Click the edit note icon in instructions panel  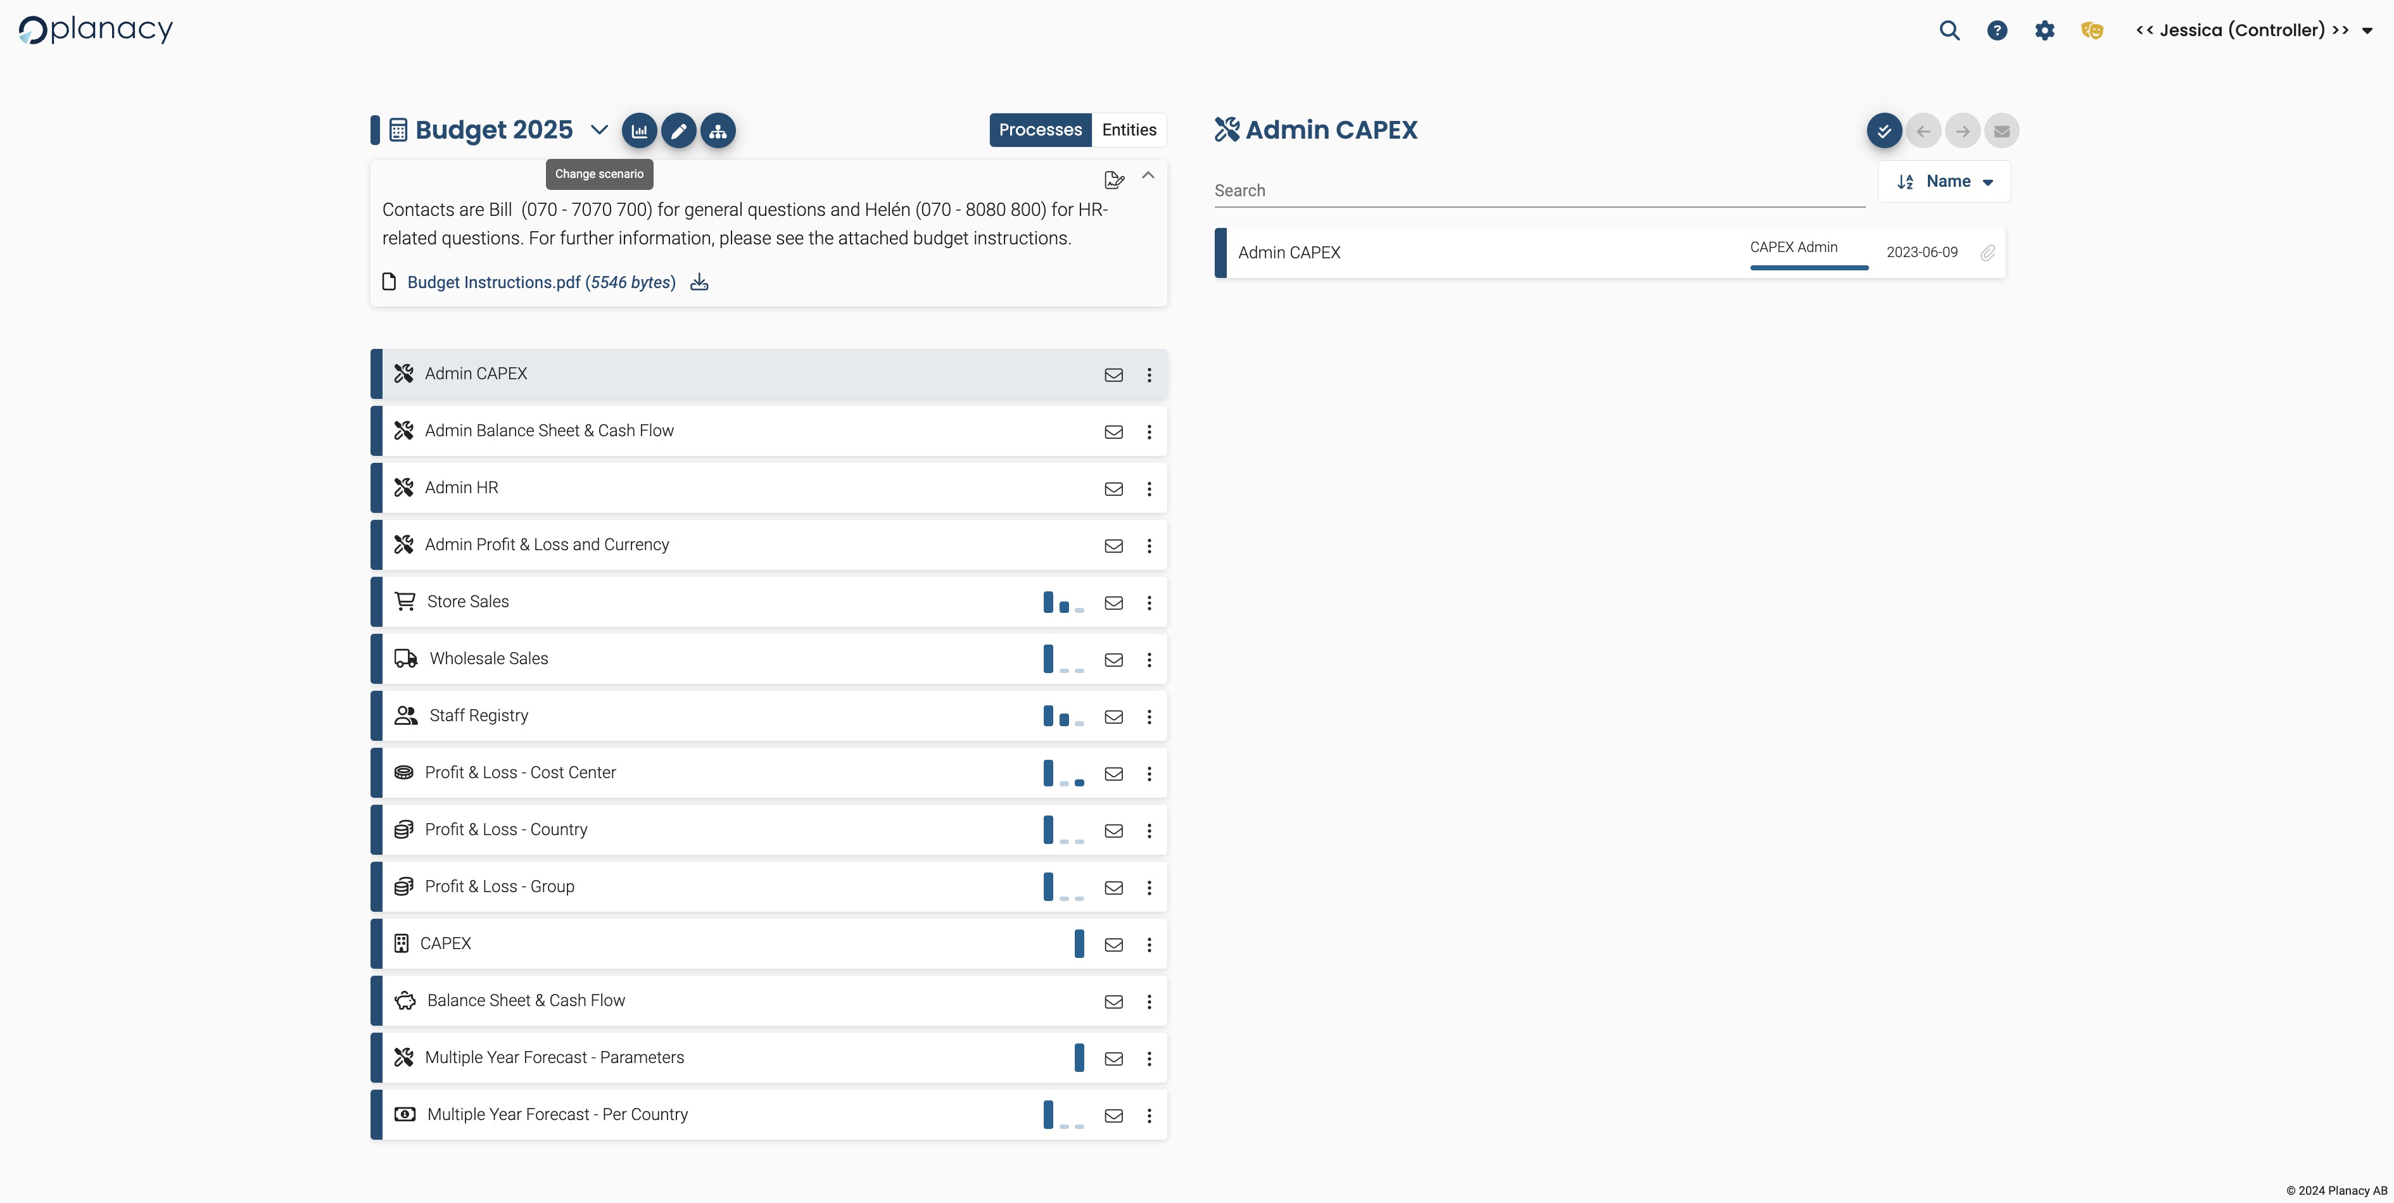point(1113,179)
